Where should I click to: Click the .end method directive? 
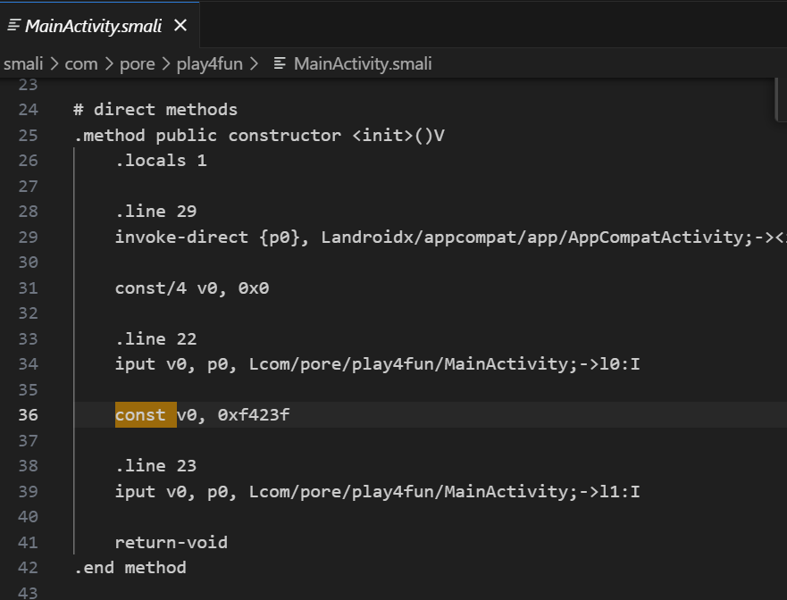click(130, 568)
